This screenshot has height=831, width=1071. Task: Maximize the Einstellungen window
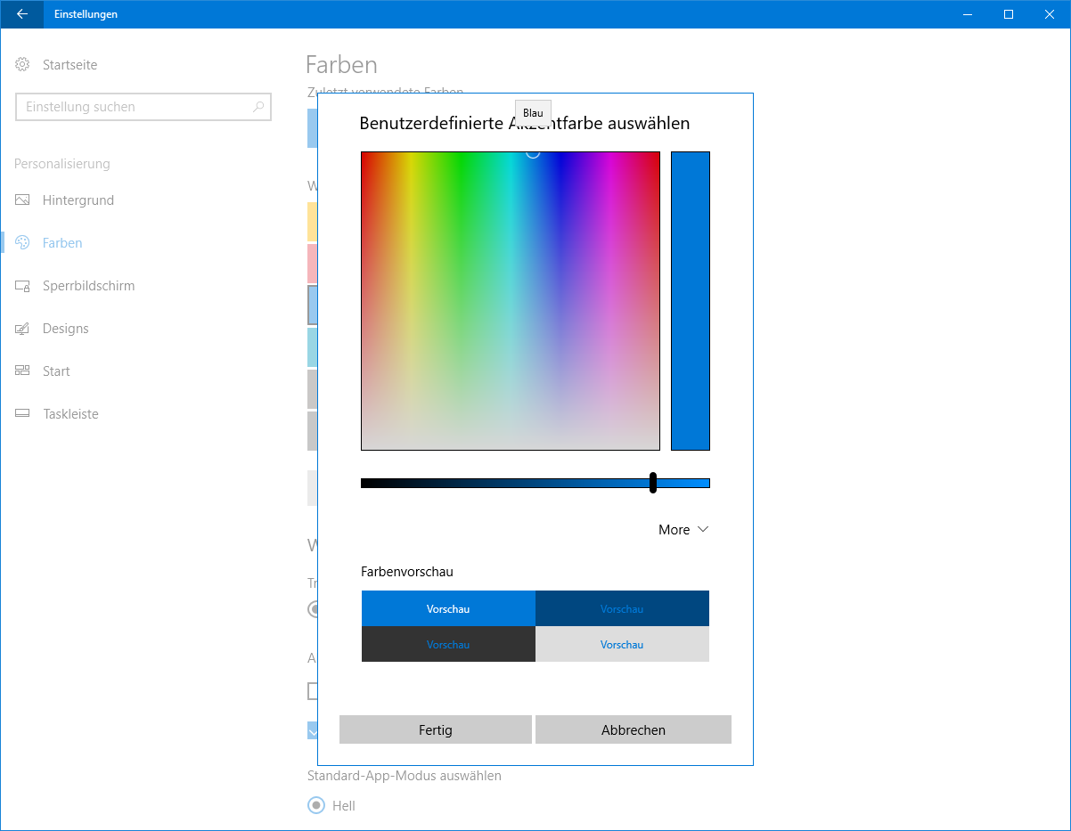click(x=1009, y=14)
